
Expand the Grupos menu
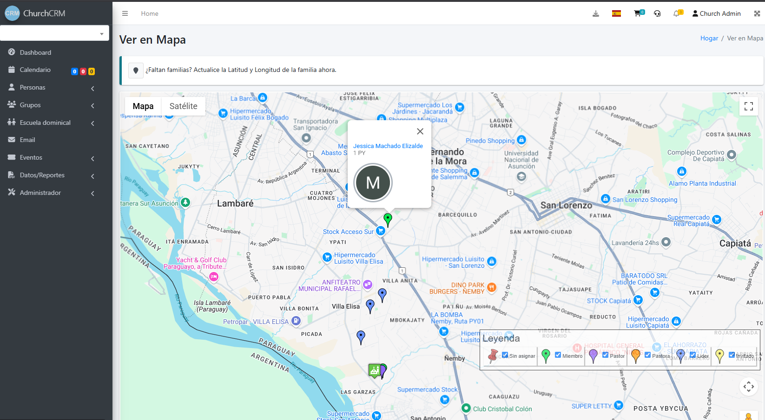[x=51, y=105]
